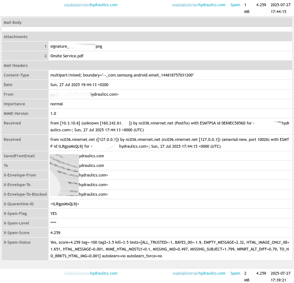Click the sender address link in the 17:39:21 row

(91, 273)
